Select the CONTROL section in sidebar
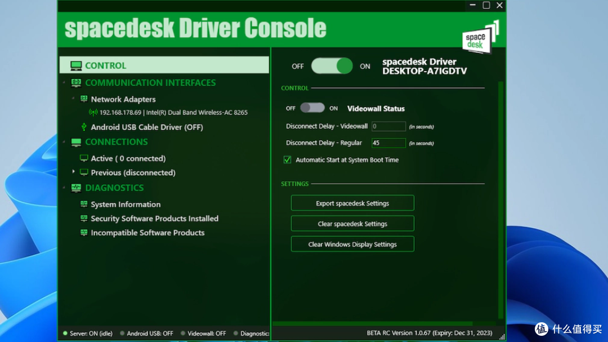This screenshot has height=342, width=608. click(164, 65)
